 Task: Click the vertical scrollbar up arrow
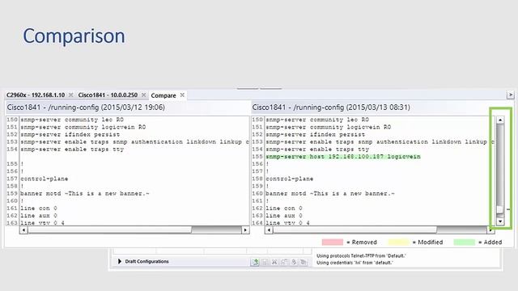pyautogui.click(x=500, y=120)
